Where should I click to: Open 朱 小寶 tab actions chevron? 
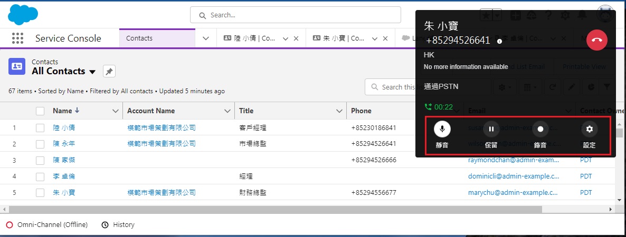[375, 38]
